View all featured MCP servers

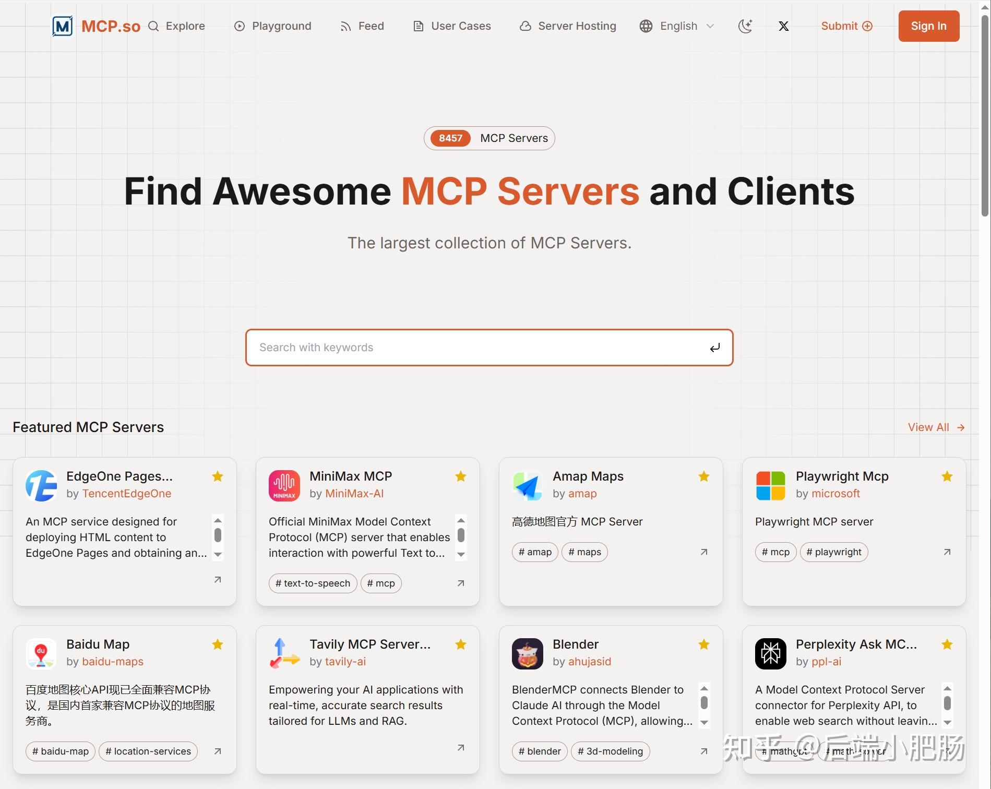(935, 427)
